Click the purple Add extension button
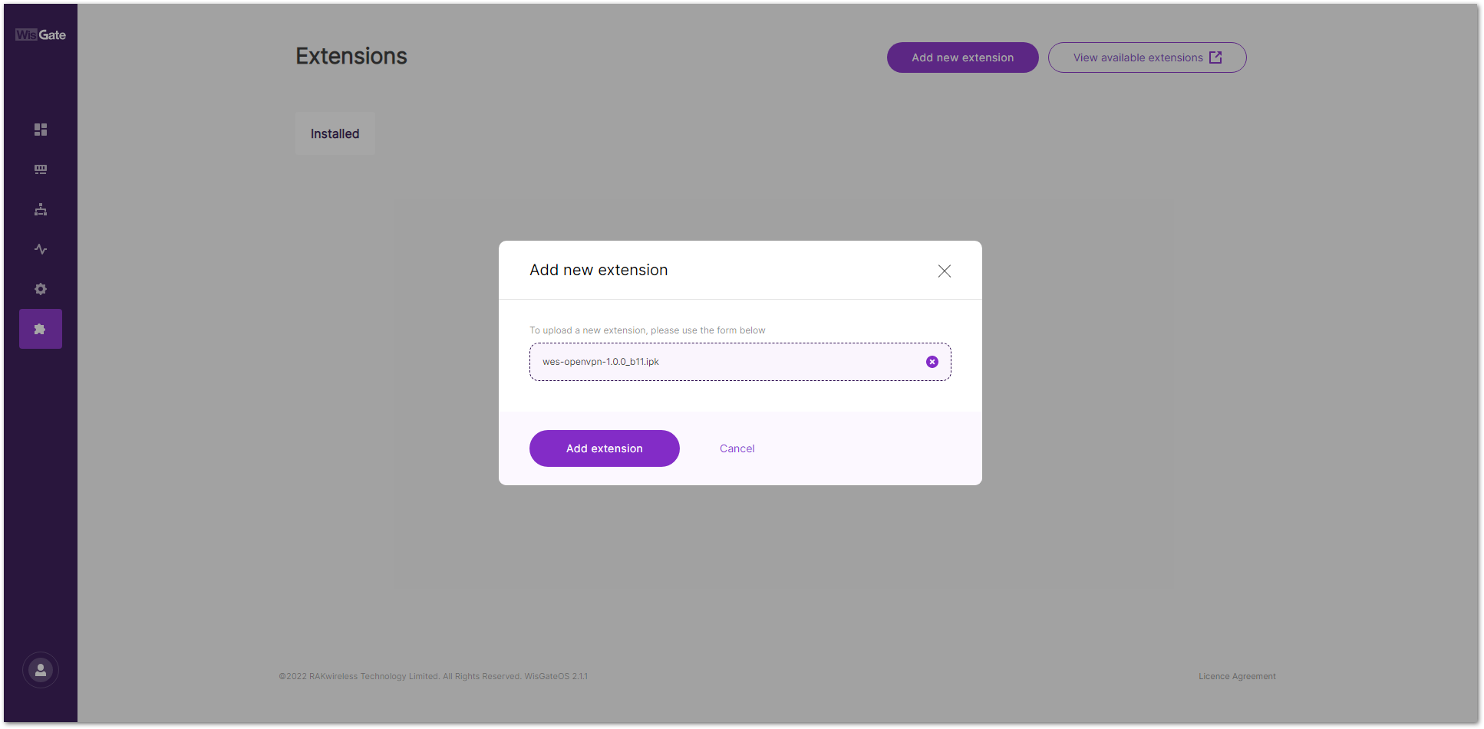1484x729 pixels. (x=604, y=448)
